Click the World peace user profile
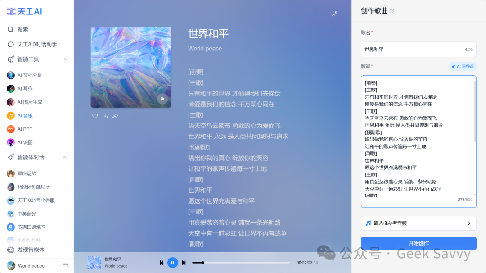 (x=26, y=266)
